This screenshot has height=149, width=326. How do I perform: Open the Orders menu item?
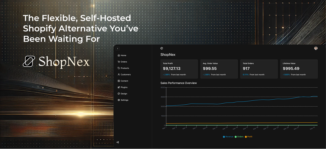[124, 62]
